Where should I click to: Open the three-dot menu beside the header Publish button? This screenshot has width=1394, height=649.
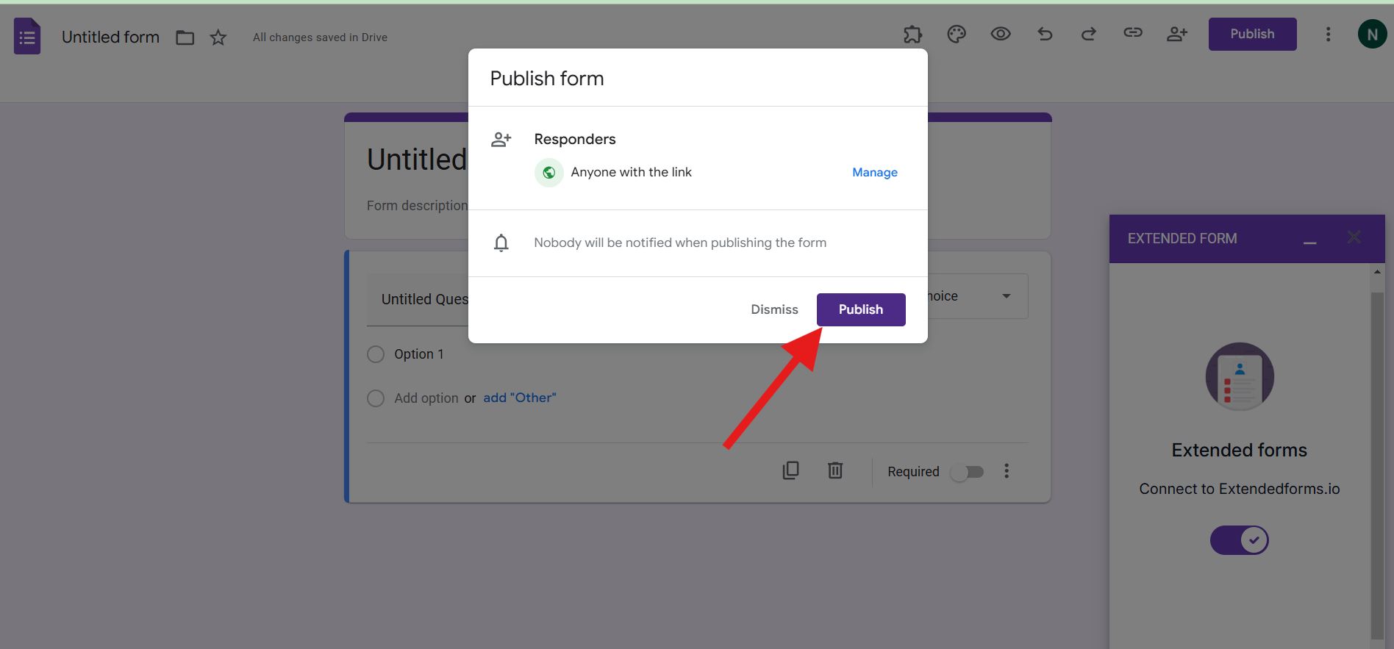click(1328, 35)
